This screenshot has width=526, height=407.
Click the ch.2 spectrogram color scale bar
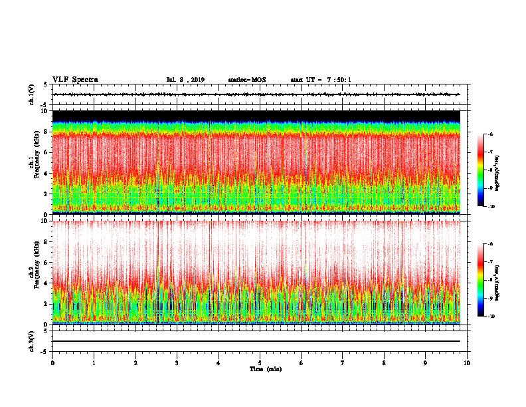pyautogui.click(x=480, y=280)
